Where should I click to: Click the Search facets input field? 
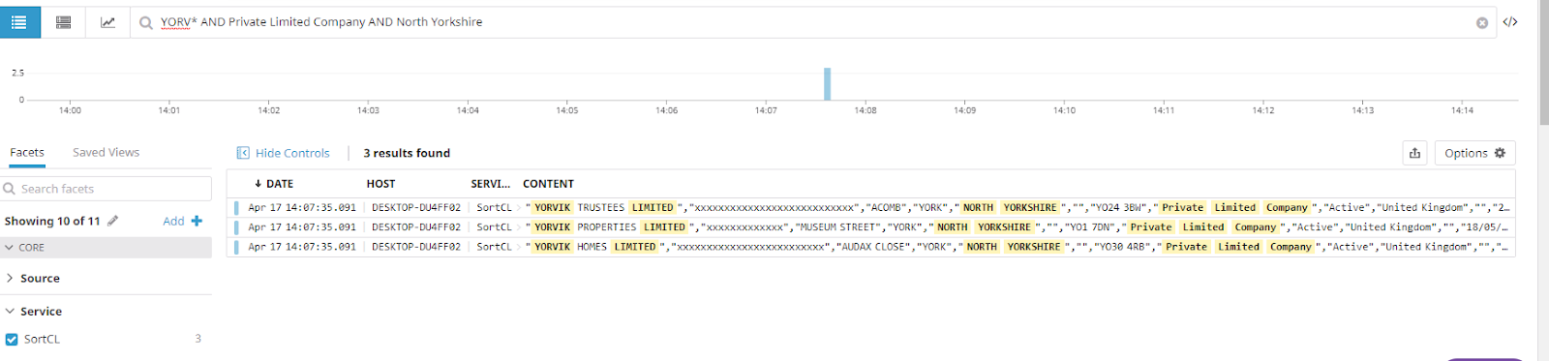click(106, 189)
